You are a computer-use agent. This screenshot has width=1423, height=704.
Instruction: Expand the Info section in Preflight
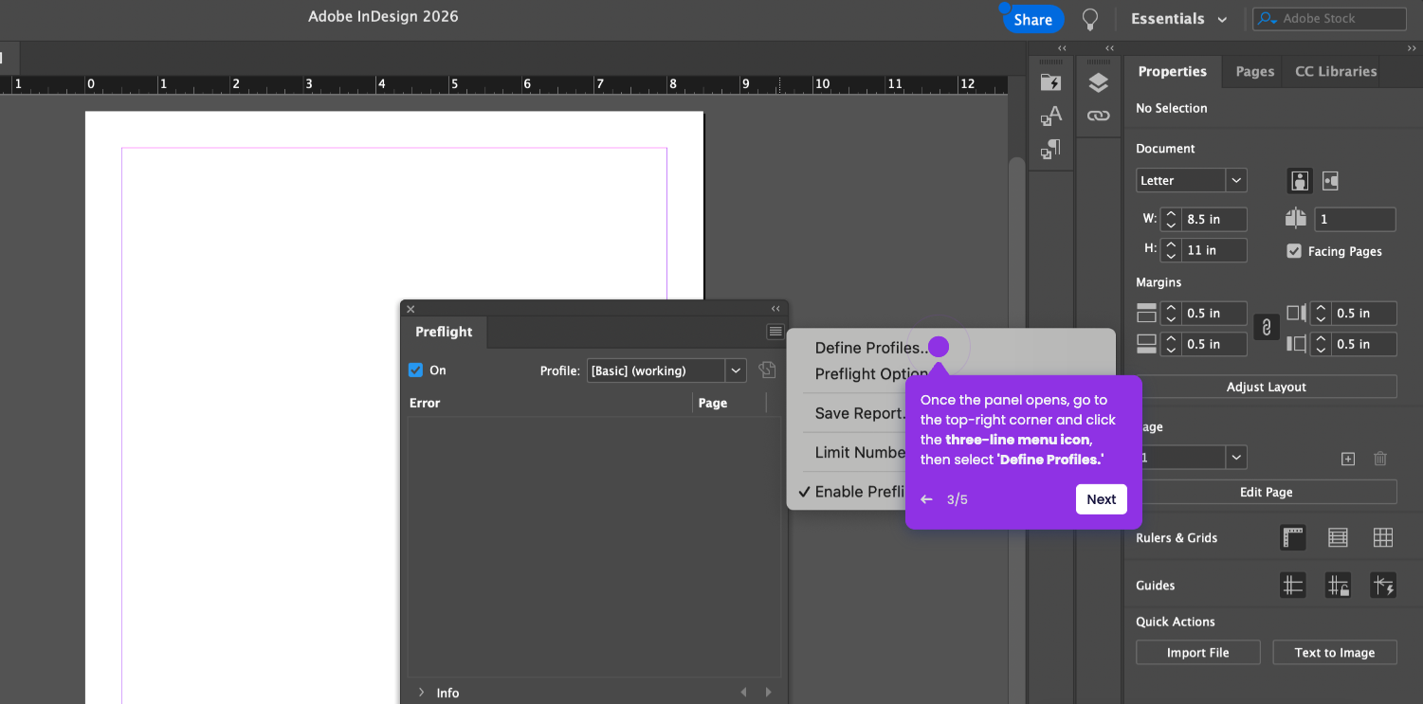click(422, 693)
